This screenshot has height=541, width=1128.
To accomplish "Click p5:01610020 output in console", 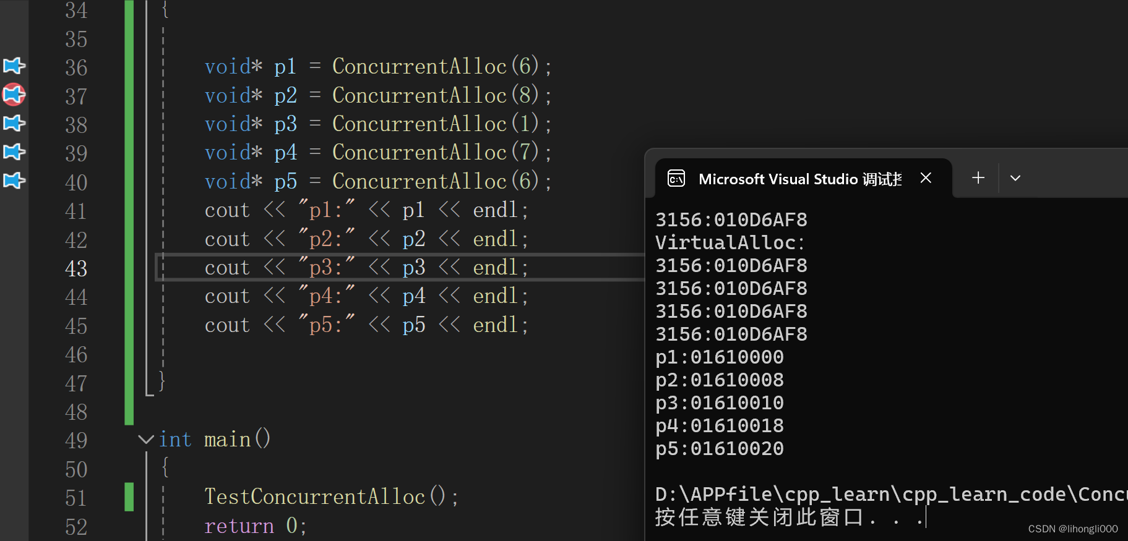I will 720,449.
